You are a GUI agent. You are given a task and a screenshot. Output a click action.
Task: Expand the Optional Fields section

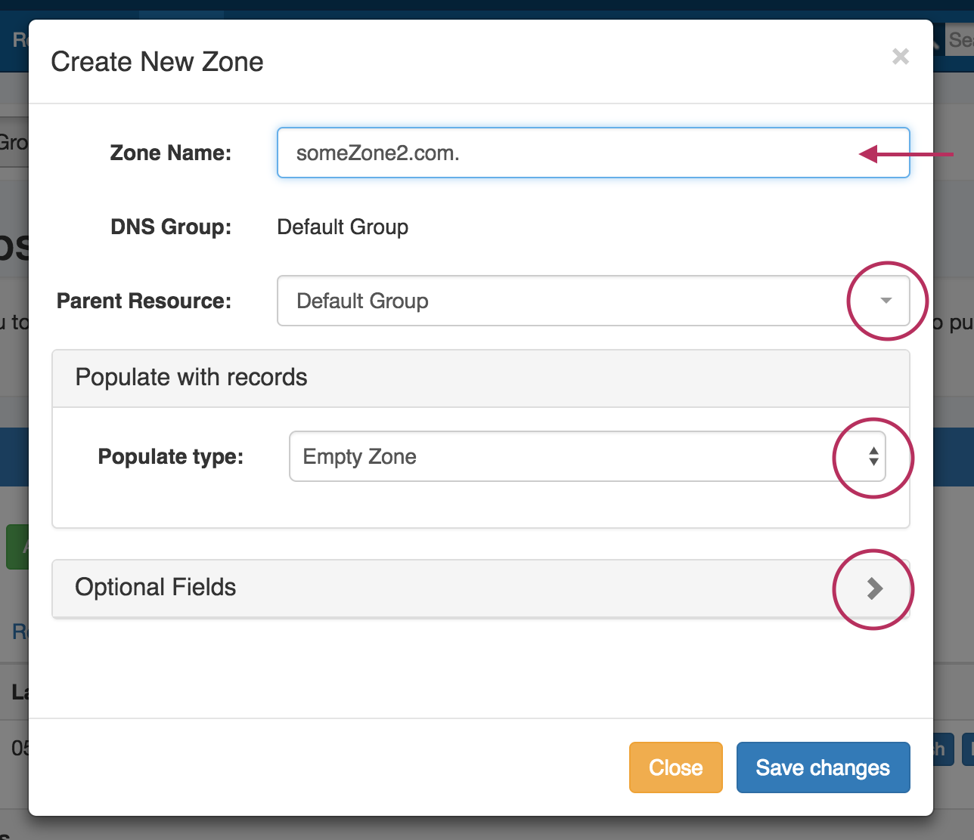pos(480,588)
